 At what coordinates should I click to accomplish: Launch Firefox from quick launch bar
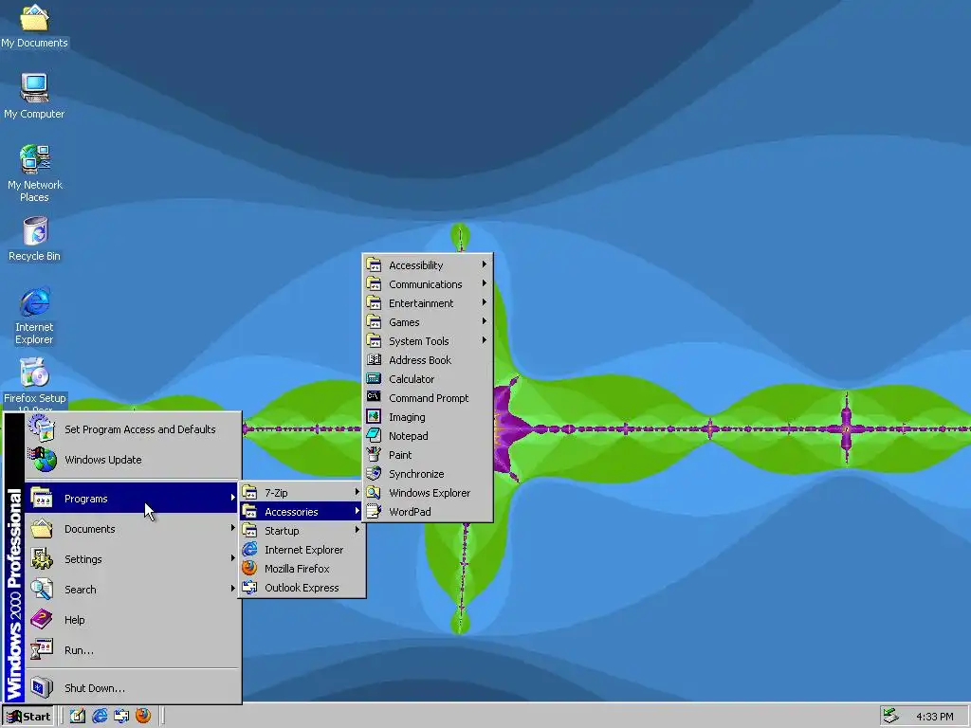143,716
